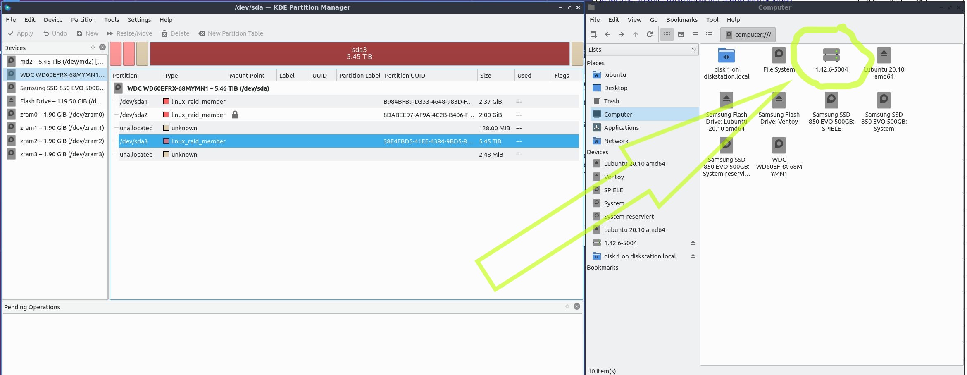This screenshot has width=967, height=375.
Task: Open the Lists side pane dropdown
Action: click(642, 50)
